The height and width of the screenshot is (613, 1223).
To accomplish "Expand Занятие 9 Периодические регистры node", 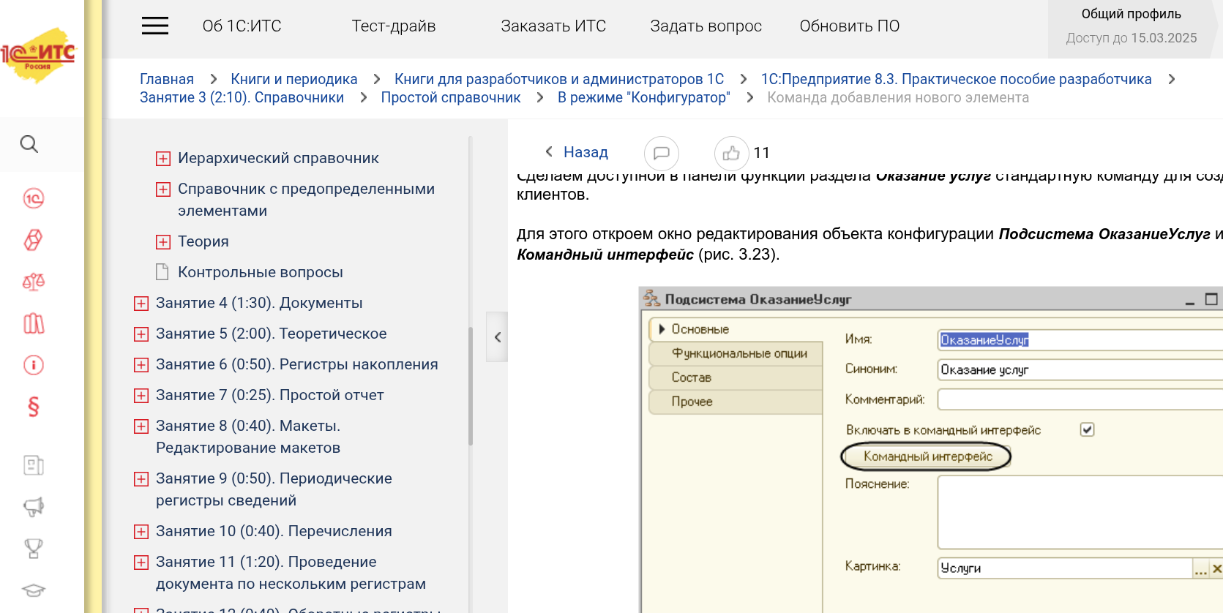I will [x=141, y=479].
